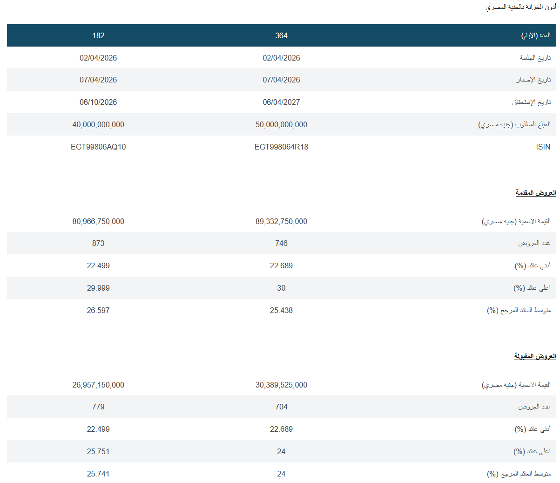Click maturity date 06/04/2027
The height and width of the screenshot is (483, 560).
(x=281, y=102)
